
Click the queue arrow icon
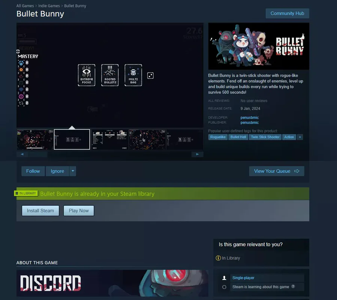[x=297, y=171]
